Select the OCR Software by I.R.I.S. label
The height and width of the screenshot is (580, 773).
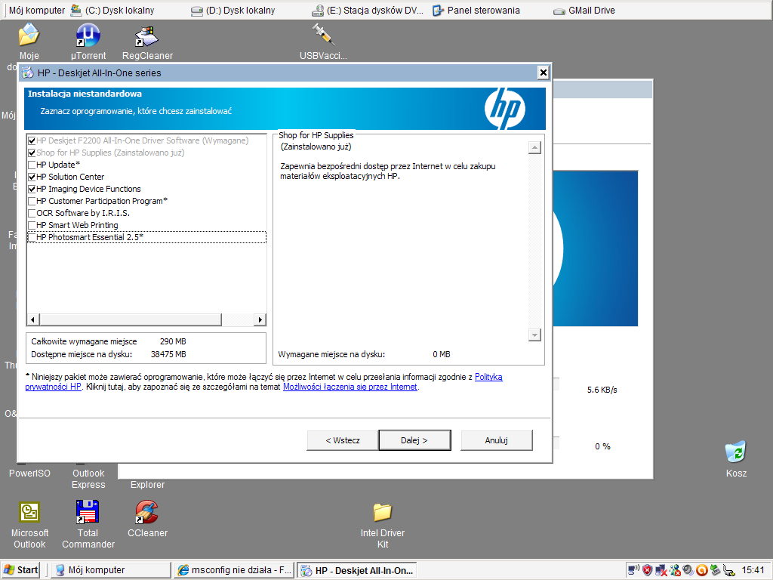coord(83,213)
